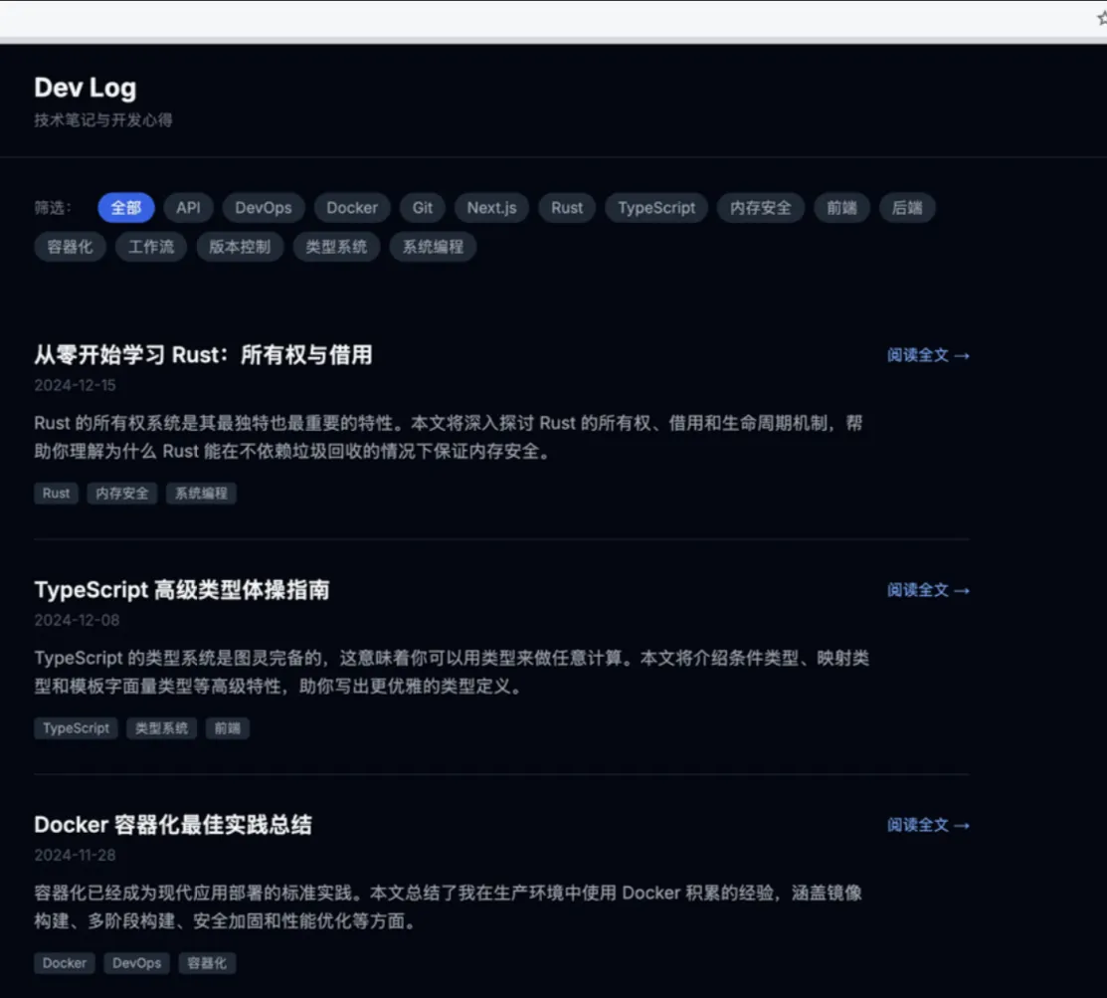The image size is (1107, 998).
Task: Click Rust tag under the Rust article
Action: [56, 493]
